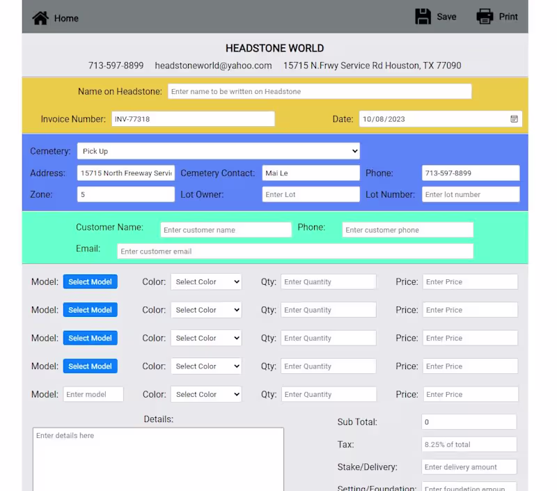Focus the Stake/Delivery amount field

(469, 467)
